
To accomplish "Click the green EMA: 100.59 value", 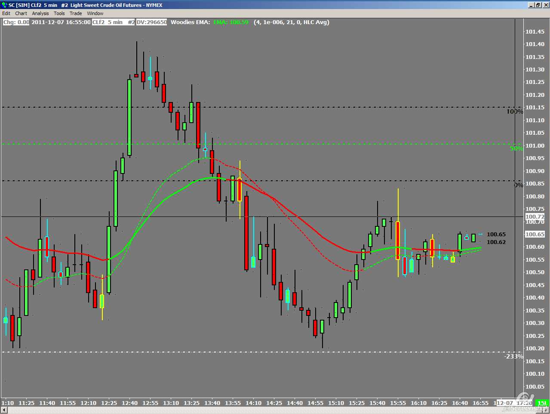I will [231, 22].
